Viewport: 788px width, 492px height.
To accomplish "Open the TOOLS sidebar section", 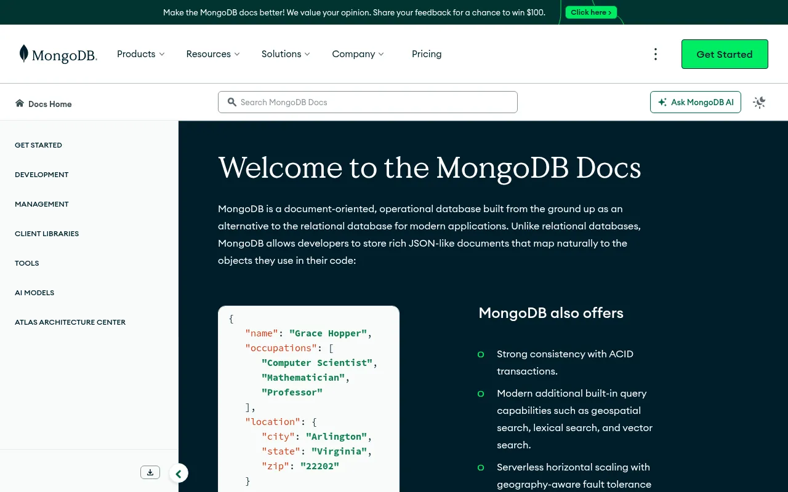I will pos(27,263).
